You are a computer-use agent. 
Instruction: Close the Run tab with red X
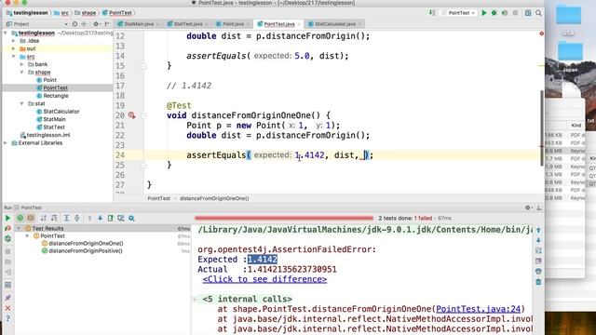[7, 308]
